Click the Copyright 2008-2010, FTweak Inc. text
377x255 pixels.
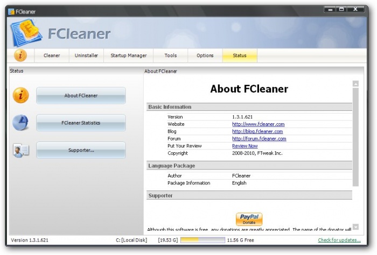coord(257,153)
